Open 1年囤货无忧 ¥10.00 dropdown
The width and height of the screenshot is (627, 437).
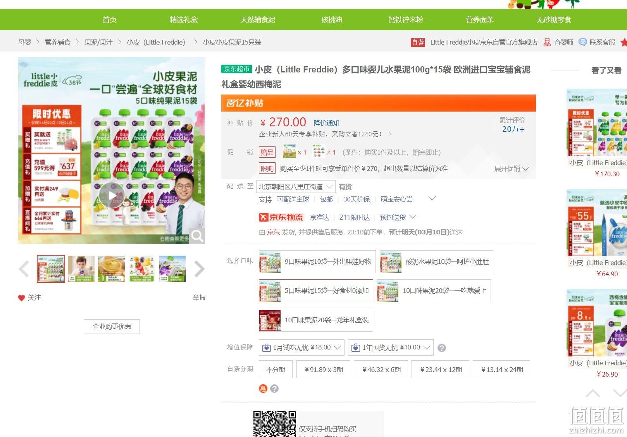[x=391, y=348]
